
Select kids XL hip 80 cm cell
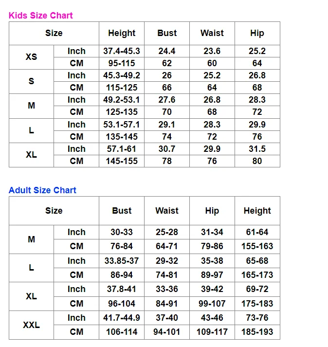pyautogui.click(x=257, y=161)
